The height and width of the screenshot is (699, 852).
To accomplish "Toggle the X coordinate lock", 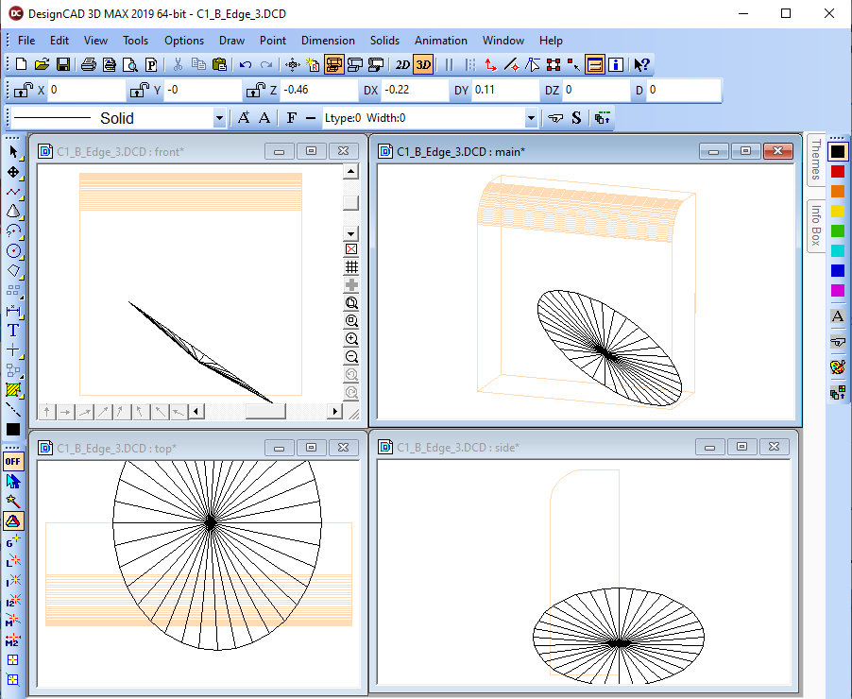I will pyautogui.click(x=22, y=91).
